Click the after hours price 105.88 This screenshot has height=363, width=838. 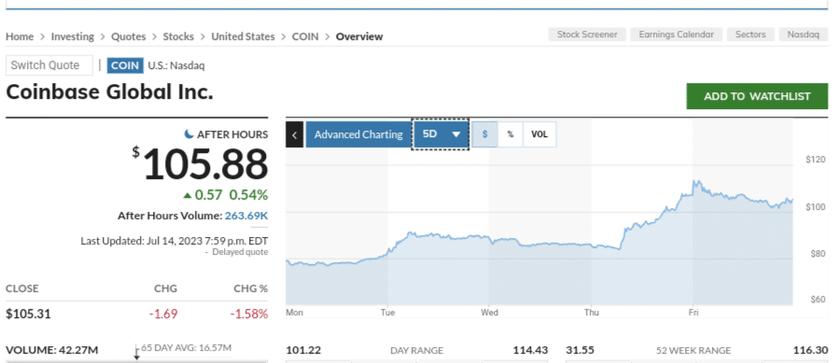[205, 164]
